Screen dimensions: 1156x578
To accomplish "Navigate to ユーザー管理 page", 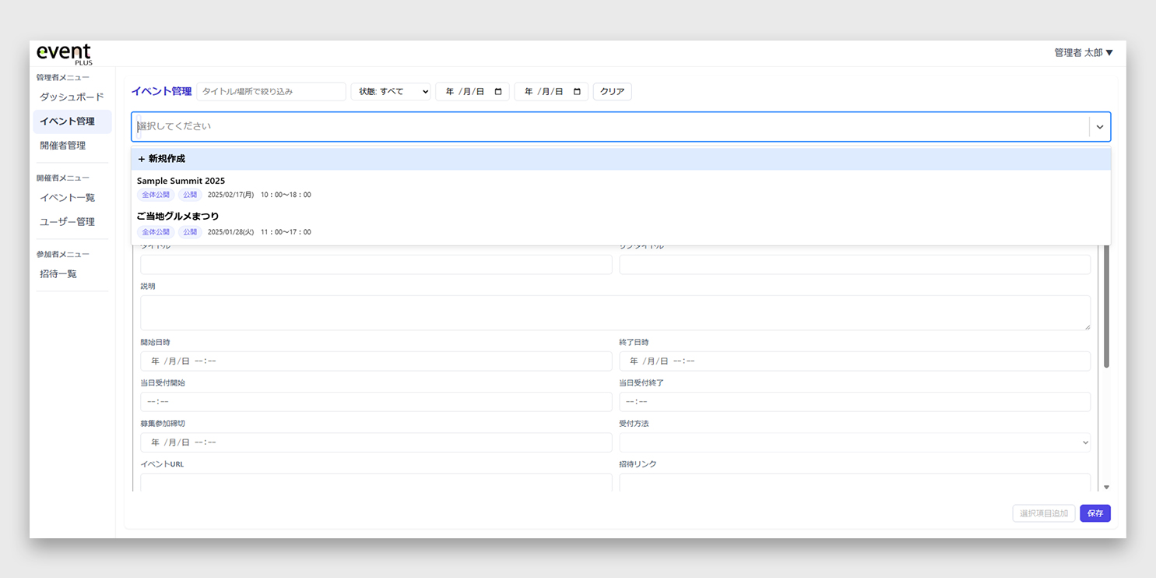I will click(x=67, y=222).
